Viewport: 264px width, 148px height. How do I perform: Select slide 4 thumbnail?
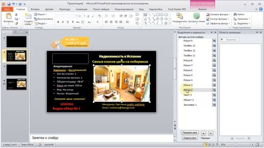point(16,84)
